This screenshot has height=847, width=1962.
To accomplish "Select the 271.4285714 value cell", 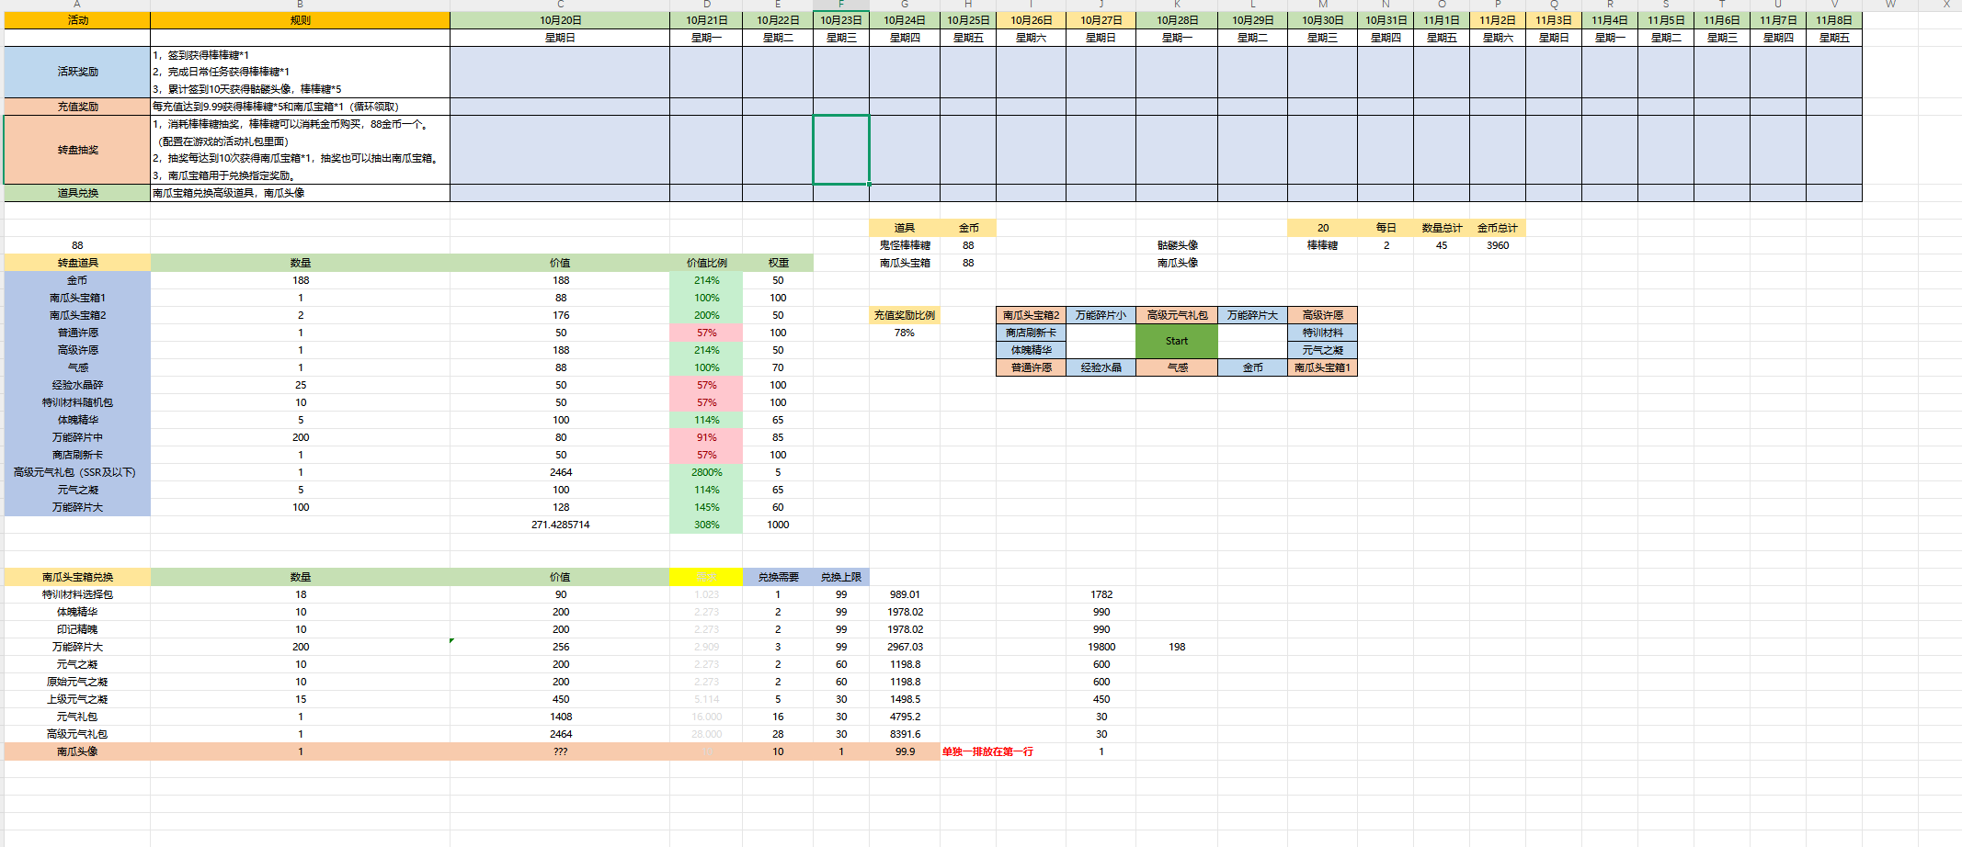I will tap(560, 525).
